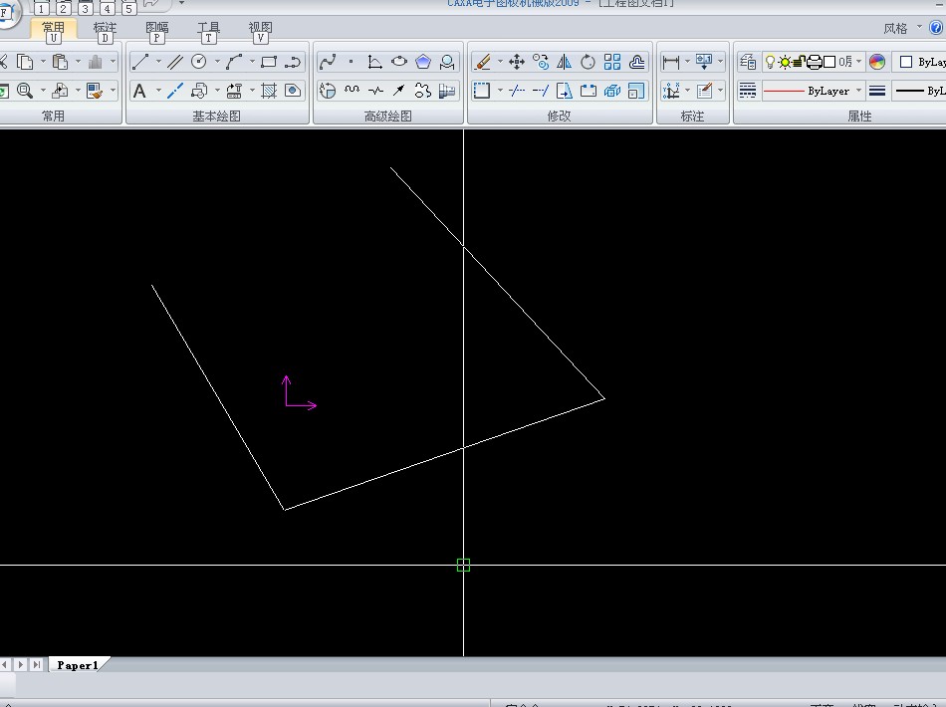
Task: Select the Hatch fill tool
Action: (x=269, y=91)
